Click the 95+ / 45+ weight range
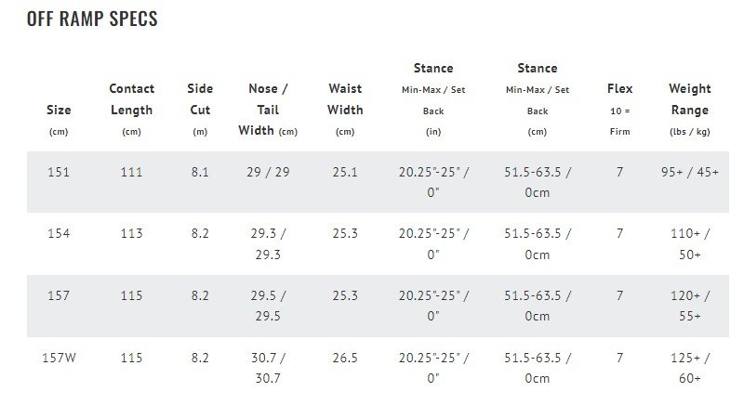This screenshot has width=744, height=418. 690,172
